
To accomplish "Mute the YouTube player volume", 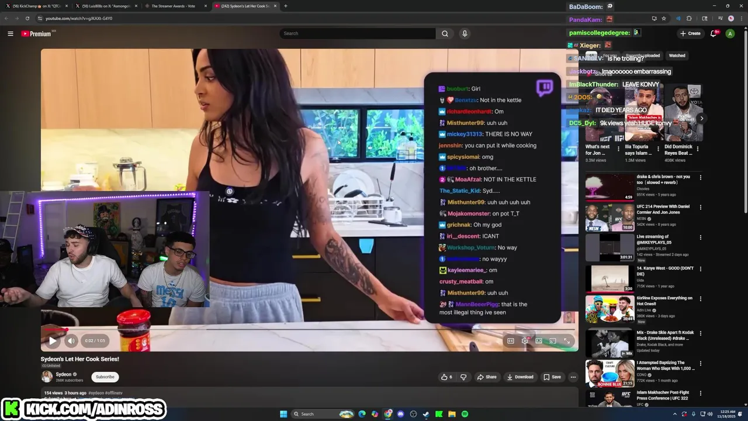I will [x=71, y=341].
